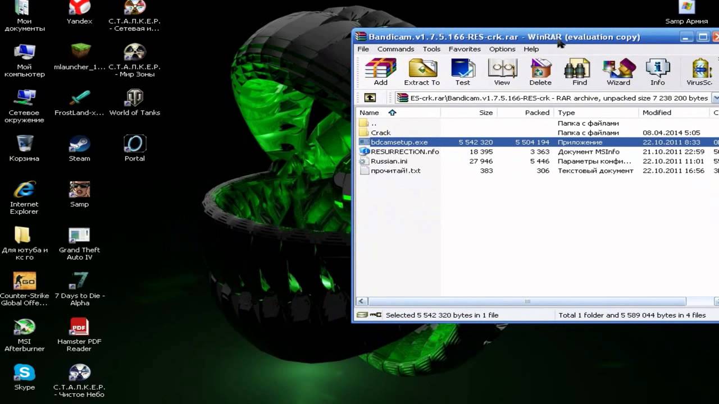
Task: Open the Help menu
Action: pyautogui.click(x=531, y=49)
